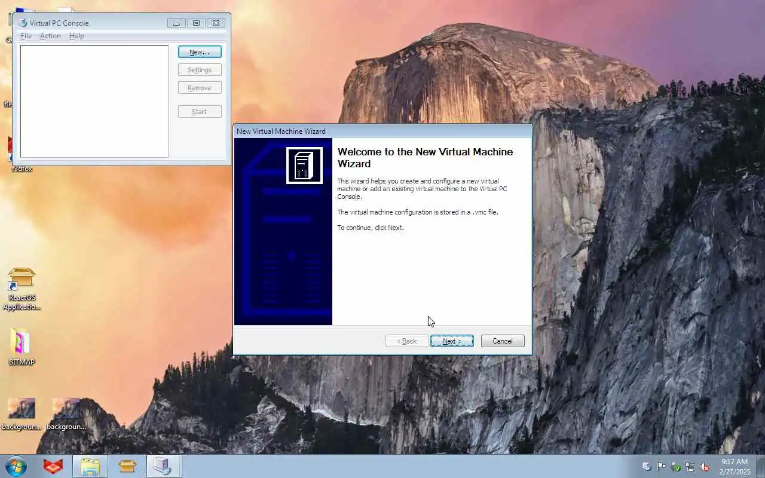Click the Action Center flag tray icon

(661, 467)
